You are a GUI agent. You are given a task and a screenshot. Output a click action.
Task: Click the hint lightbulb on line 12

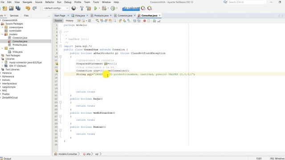coord(57,64)
